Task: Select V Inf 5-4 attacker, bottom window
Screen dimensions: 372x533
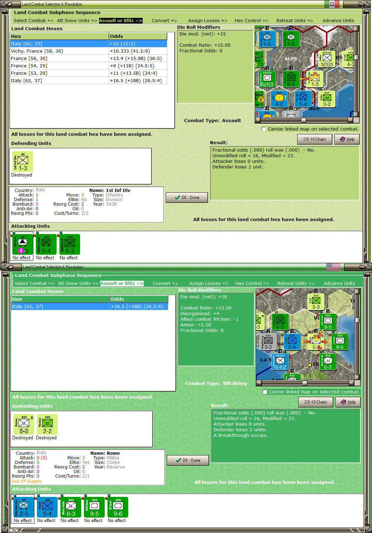Action: (47, 507)
